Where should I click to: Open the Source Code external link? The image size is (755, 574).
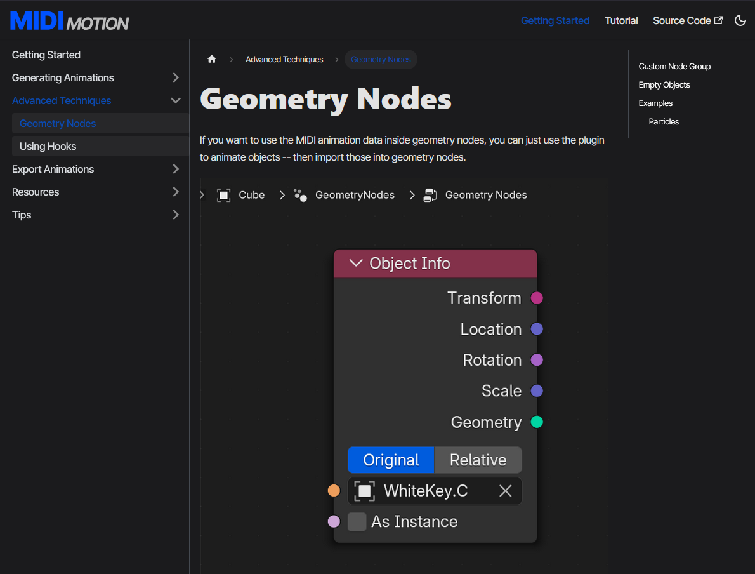point(687,20)
